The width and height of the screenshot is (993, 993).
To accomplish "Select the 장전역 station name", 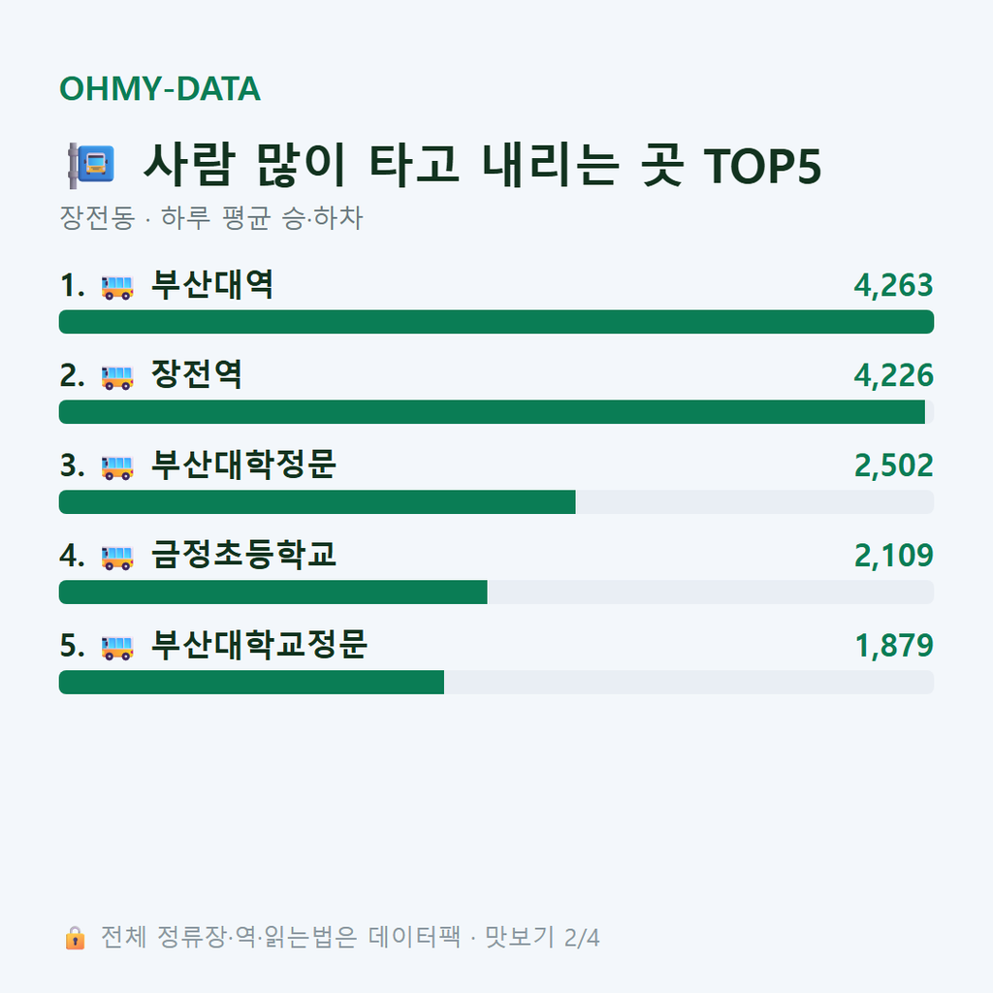I will [196, 375].
